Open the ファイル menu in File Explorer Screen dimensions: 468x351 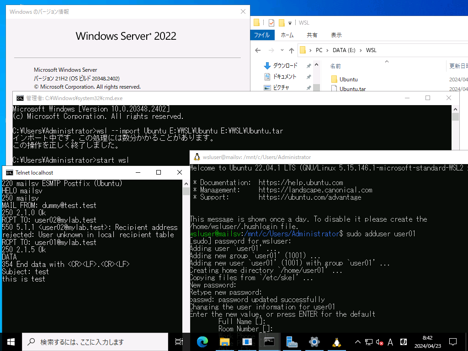coord(261,35)
